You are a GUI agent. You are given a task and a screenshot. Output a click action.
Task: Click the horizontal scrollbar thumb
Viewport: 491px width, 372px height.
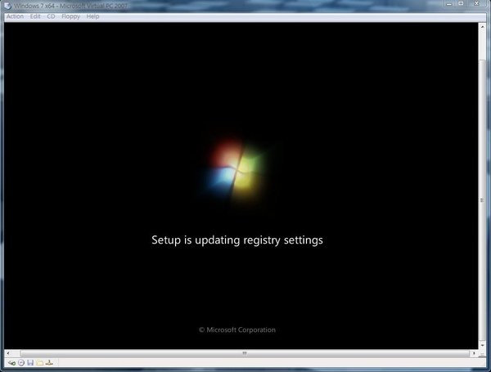coord(245,353)
